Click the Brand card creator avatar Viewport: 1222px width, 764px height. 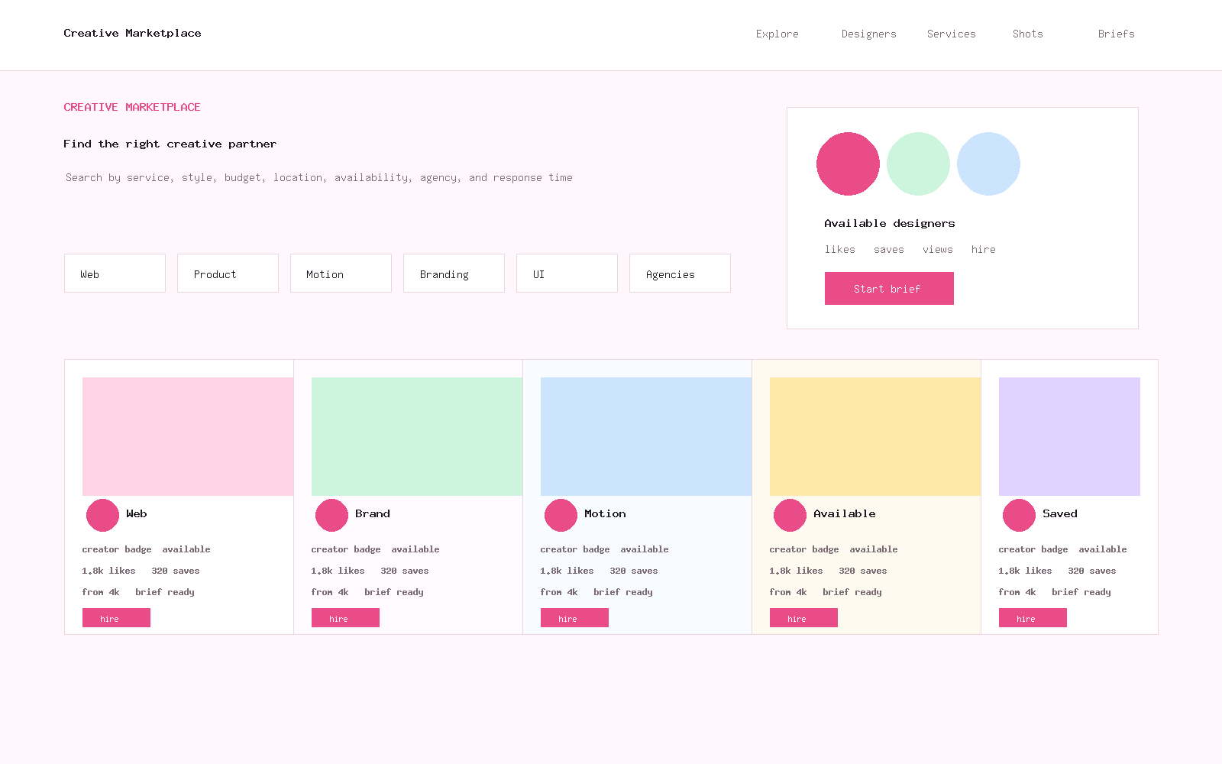(331, 515)
